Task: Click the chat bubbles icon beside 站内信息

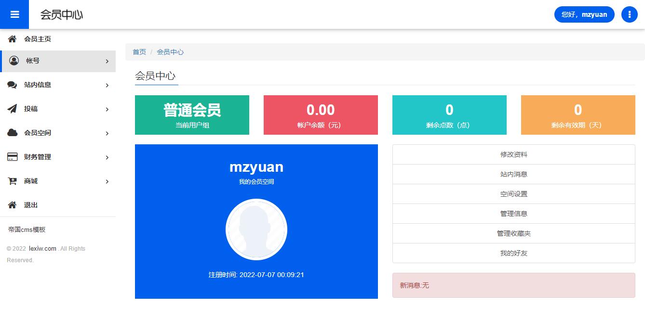Action: pyautogui.click(x=13, y=85)
